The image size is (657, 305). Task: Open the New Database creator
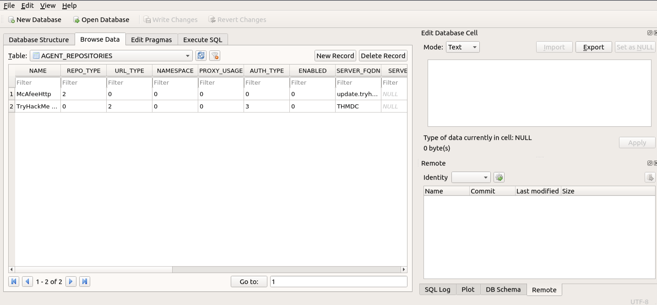coord(35,20)
